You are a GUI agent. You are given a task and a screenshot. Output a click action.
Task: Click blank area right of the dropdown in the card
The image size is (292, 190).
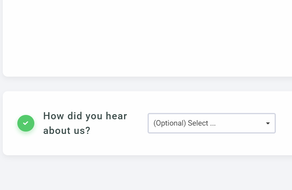click(x=283, y=123)
